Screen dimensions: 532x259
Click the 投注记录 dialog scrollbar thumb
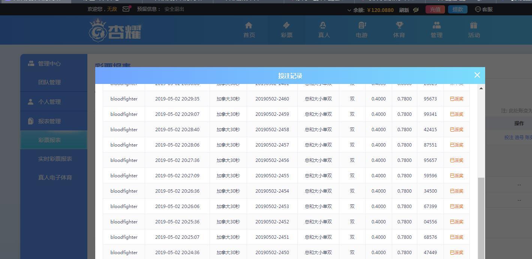(x=481, y=217)
